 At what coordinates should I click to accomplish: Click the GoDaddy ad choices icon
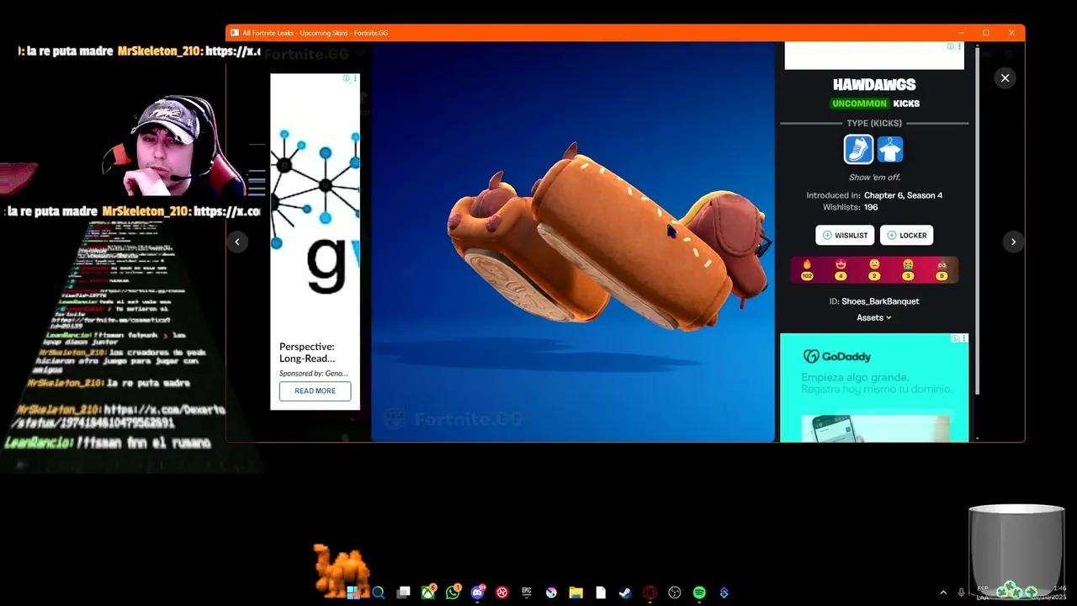click(955, 338)
